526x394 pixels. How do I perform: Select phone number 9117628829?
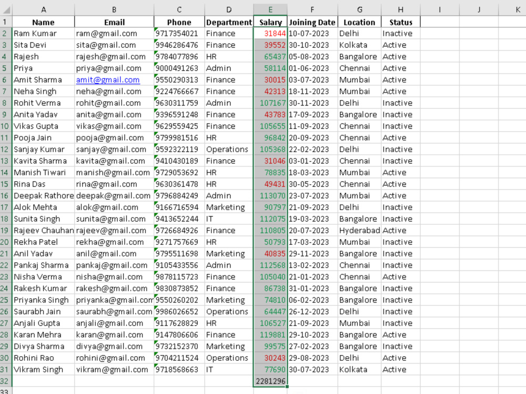click(179, 323)
